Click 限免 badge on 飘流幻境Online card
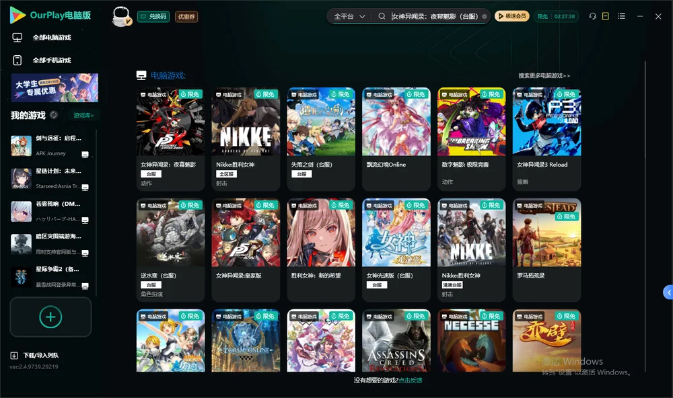The image size is (673, 398). pyautogui.click(x=416, y=94)
